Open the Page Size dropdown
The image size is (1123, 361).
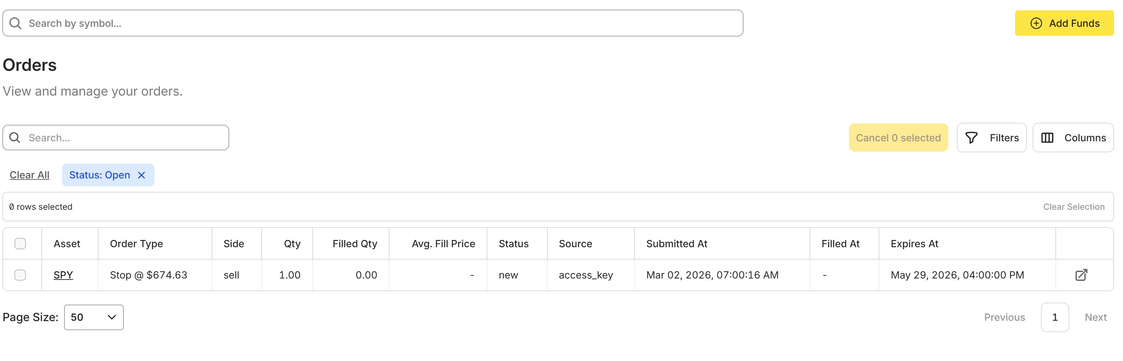point(93,317)
